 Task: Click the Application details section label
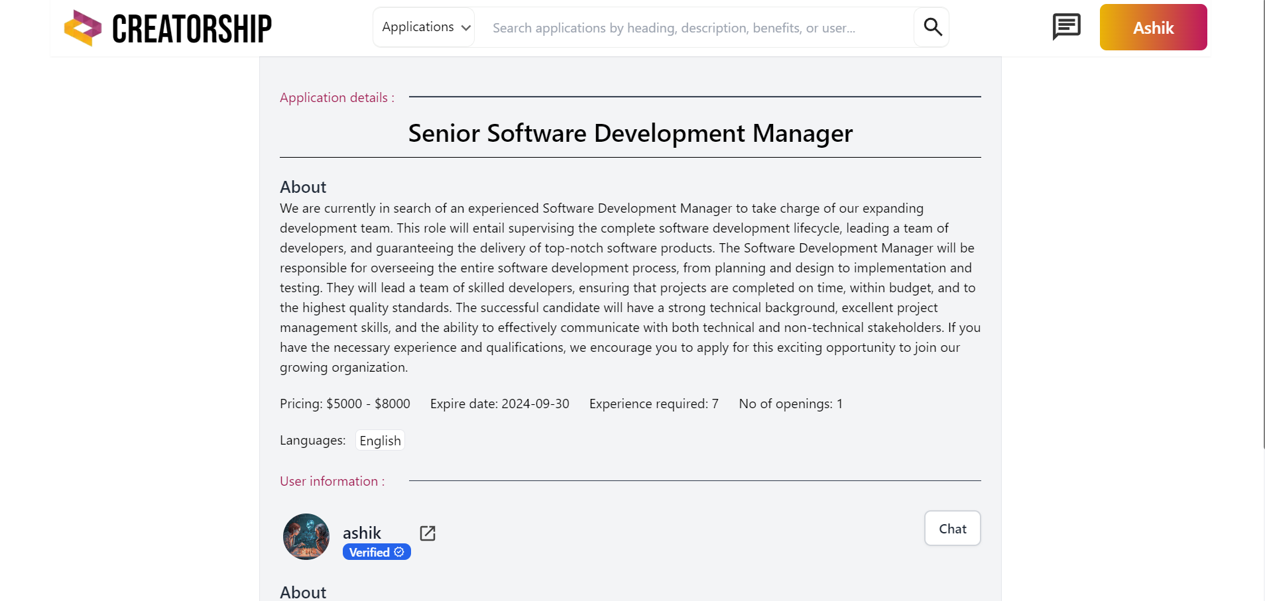pos(337,97)
